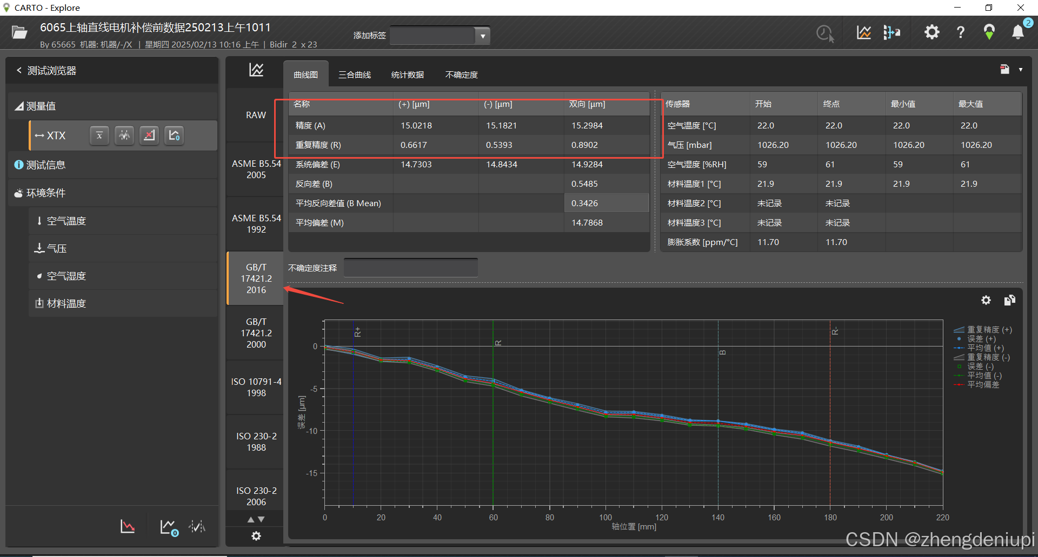Open the help question mark

(x=961, y=32)
